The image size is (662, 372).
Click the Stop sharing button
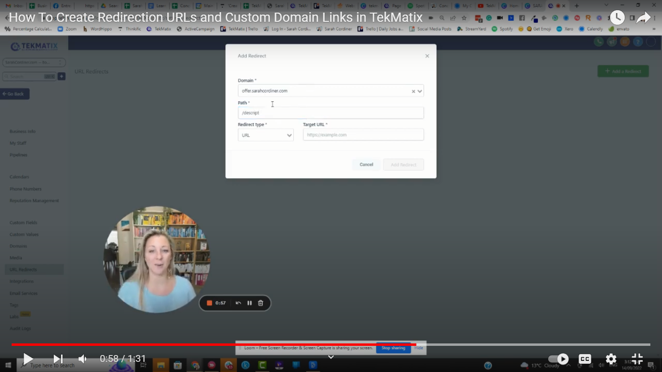393,348
